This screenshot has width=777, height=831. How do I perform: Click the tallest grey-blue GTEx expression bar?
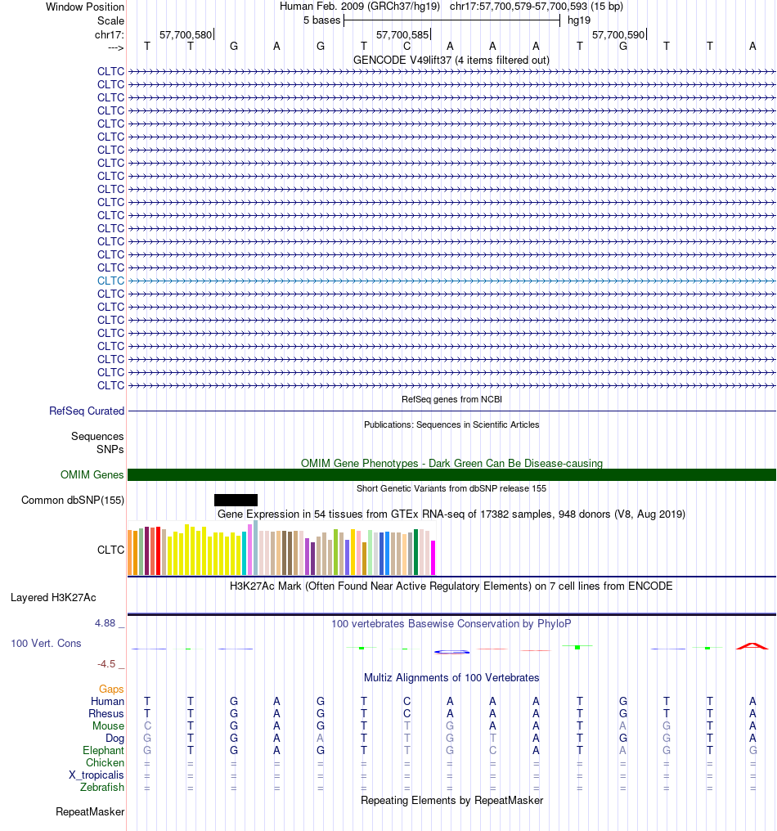pyautogui.click(x=255, y=548)
